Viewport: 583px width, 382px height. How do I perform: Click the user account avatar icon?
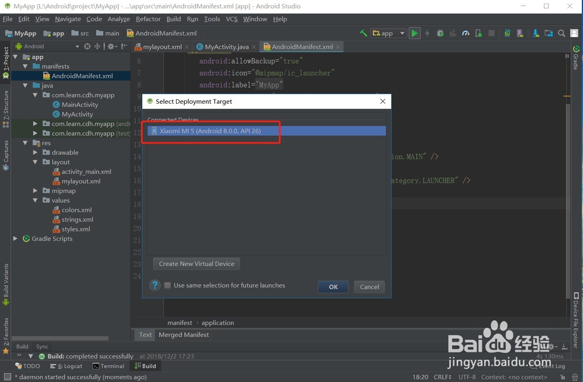[x=574, y=33]
